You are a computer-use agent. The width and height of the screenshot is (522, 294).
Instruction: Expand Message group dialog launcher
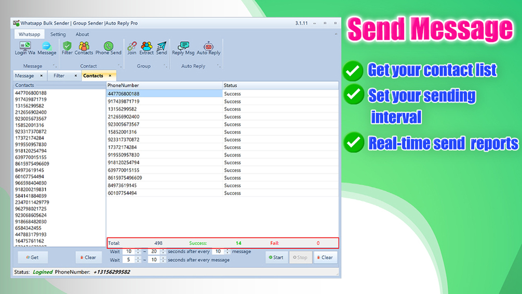(x=55, y=66)
